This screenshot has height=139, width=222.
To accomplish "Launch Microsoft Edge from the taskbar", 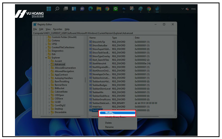I will [90, 9].
